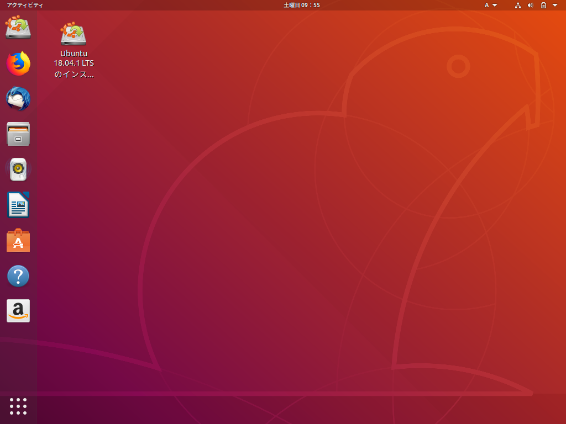Image resolution: width=566 pixels, height=424 pixels.
Task: Open the Amazon launcher
Action: point(18,311)
